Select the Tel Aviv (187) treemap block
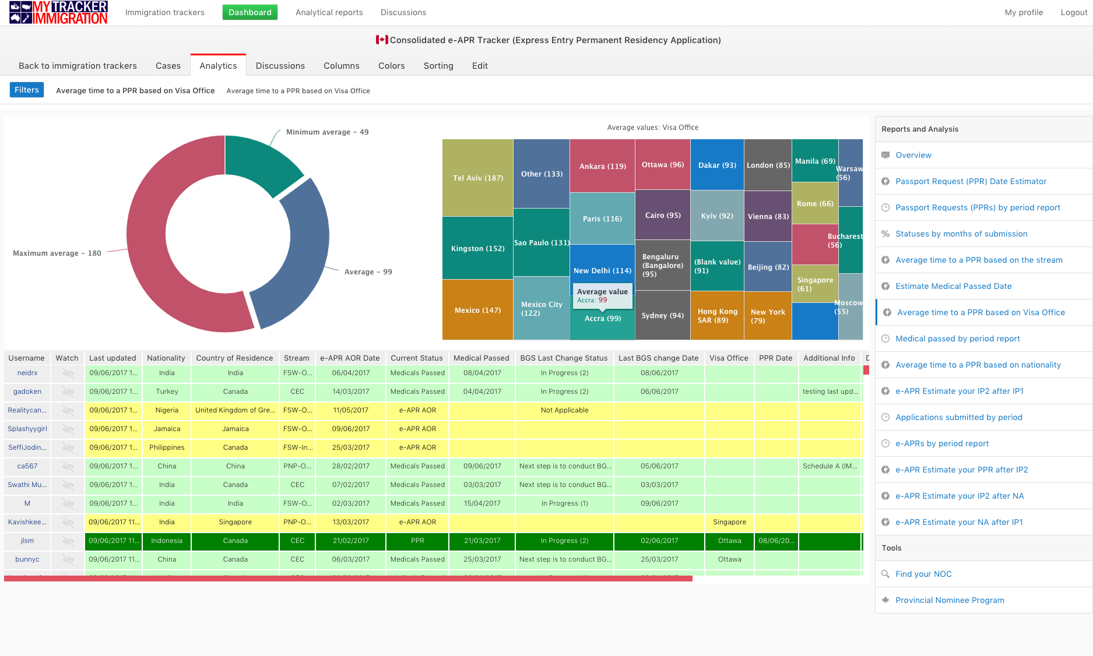1093x656 pixels. tap(477, 178)
